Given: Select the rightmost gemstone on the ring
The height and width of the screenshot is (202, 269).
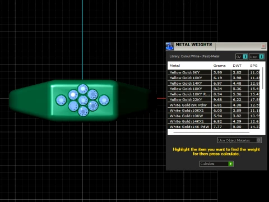Looking at the screenshot, I should click(x=104, y=100).
